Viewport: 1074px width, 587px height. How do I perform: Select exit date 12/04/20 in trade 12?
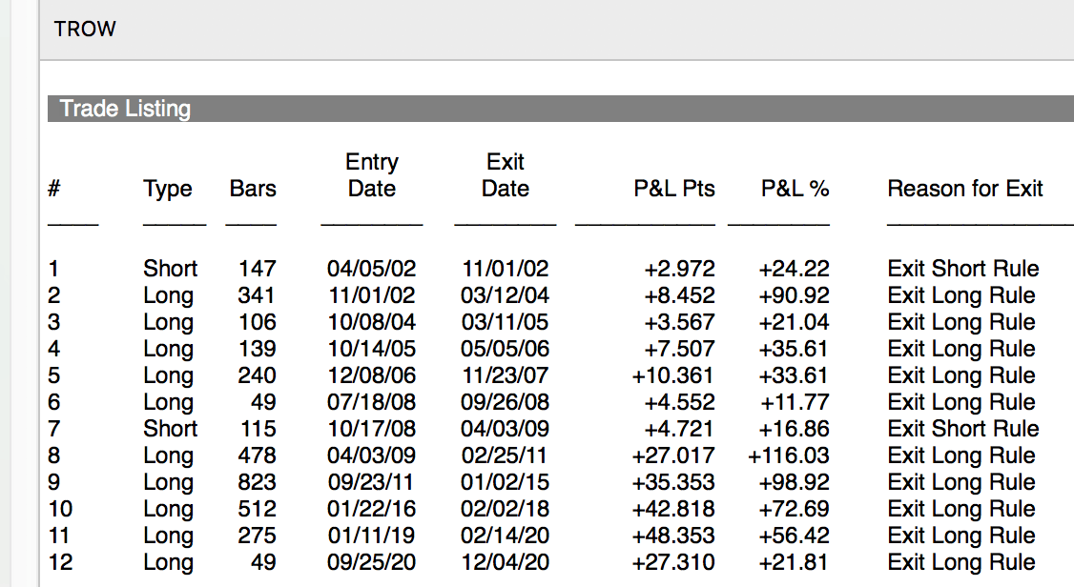(x=505, y=563)
